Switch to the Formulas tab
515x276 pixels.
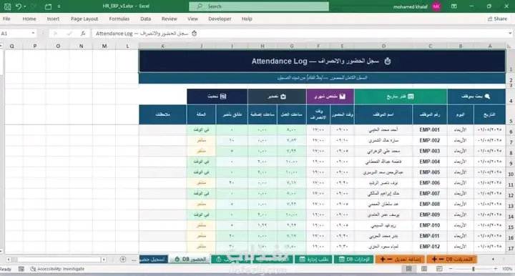(119, 19)
